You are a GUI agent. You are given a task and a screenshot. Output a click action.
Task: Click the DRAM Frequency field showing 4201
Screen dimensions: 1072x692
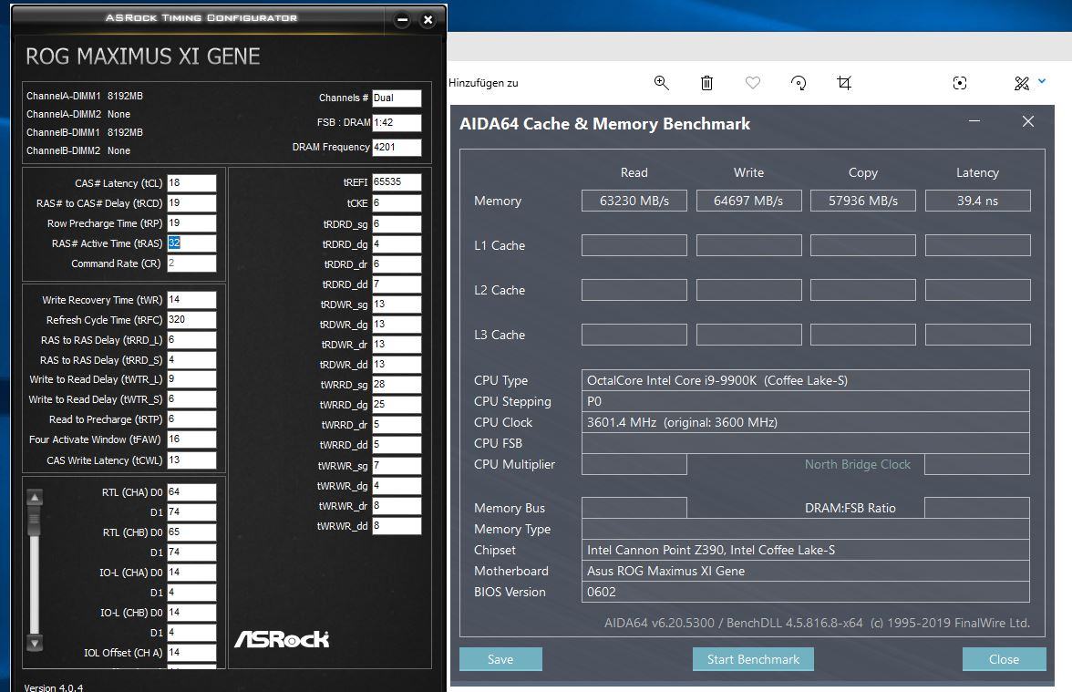[397, 147]
